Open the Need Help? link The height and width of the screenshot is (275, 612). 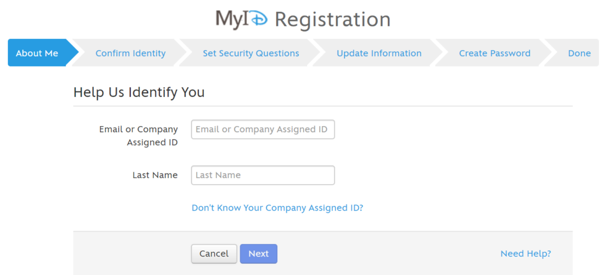click(525, 253)
